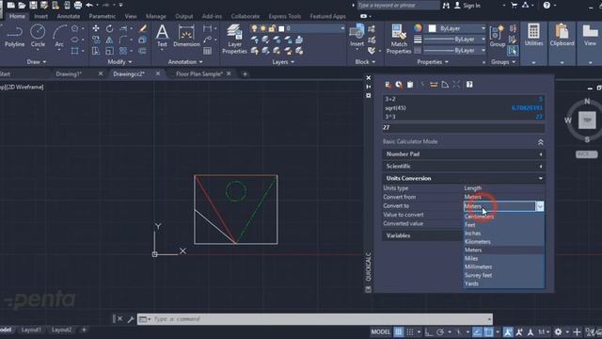Click the Group tool
The height and width of the screenshot is (339, 602).
click(x=498, y=36)
